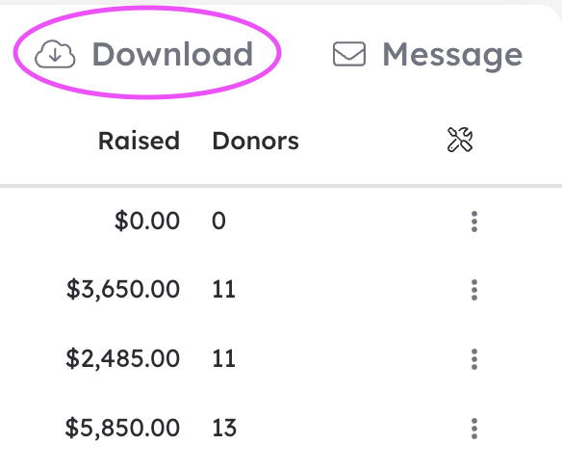Select the $0.00 raised amount cell
The image size is (562, 470).
(x=147, y=221)
